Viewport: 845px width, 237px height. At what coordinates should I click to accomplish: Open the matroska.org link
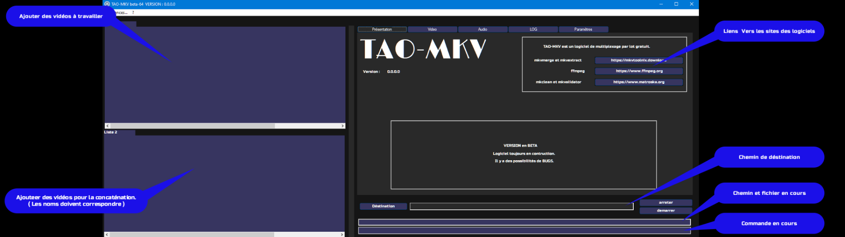point(638,82)
